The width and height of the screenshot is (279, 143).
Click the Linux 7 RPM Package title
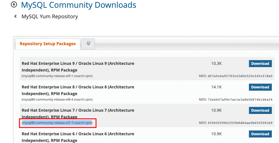point(78,114)
